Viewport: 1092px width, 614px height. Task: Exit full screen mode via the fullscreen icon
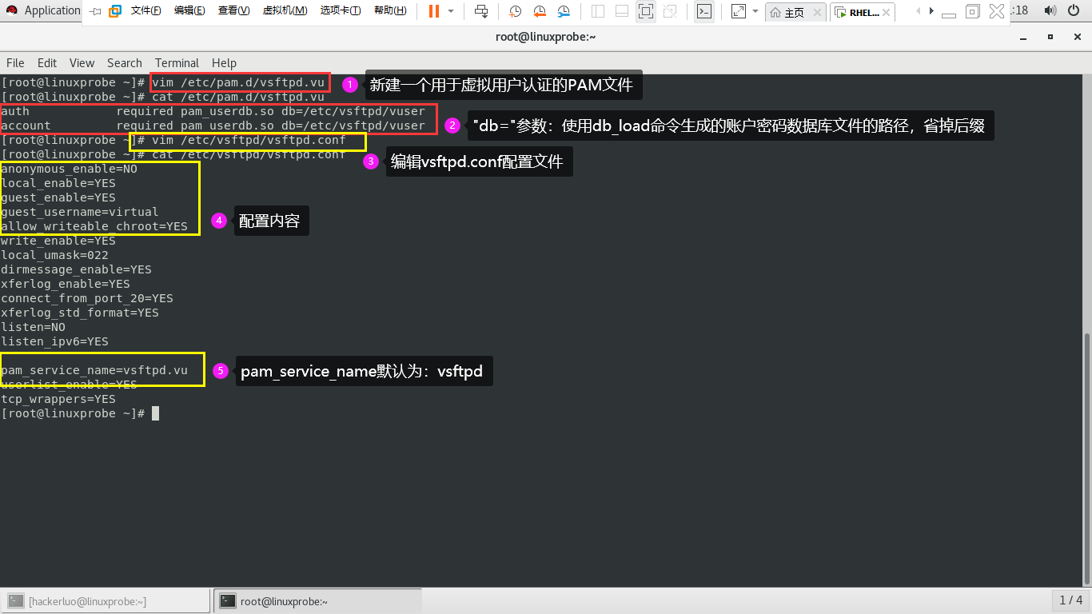click(646, 11)
